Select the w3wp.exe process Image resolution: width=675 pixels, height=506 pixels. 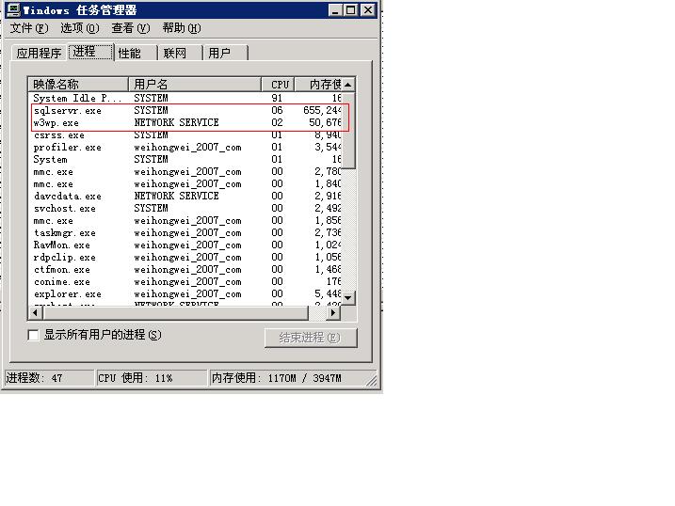point(185,123)
